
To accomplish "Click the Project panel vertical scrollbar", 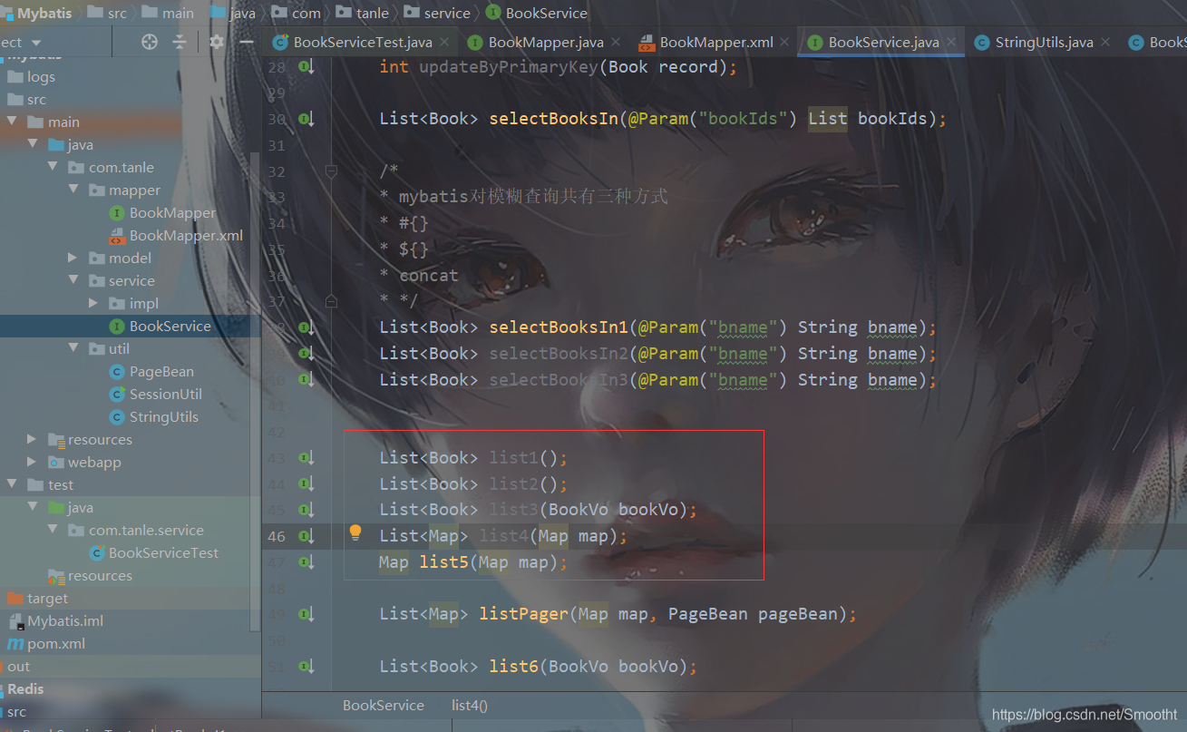I will [256, 390].
